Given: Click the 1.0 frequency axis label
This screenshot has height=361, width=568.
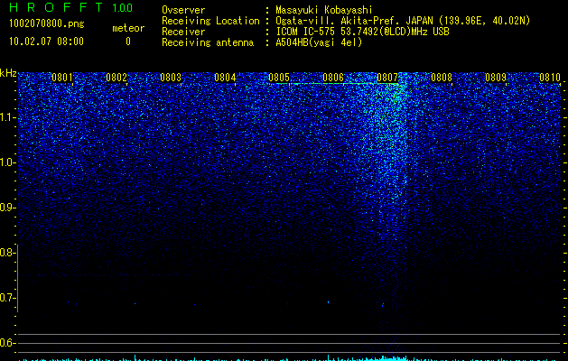Looking at the screenshot, I should [x=7, y=162].
